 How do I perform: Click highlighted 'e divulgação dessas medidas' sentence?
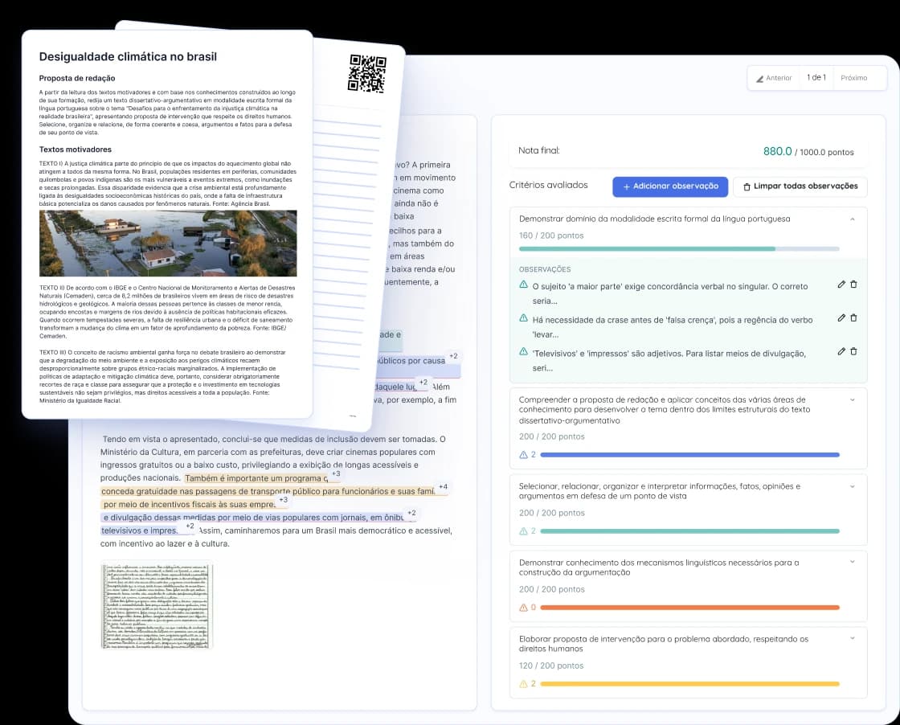252,517
